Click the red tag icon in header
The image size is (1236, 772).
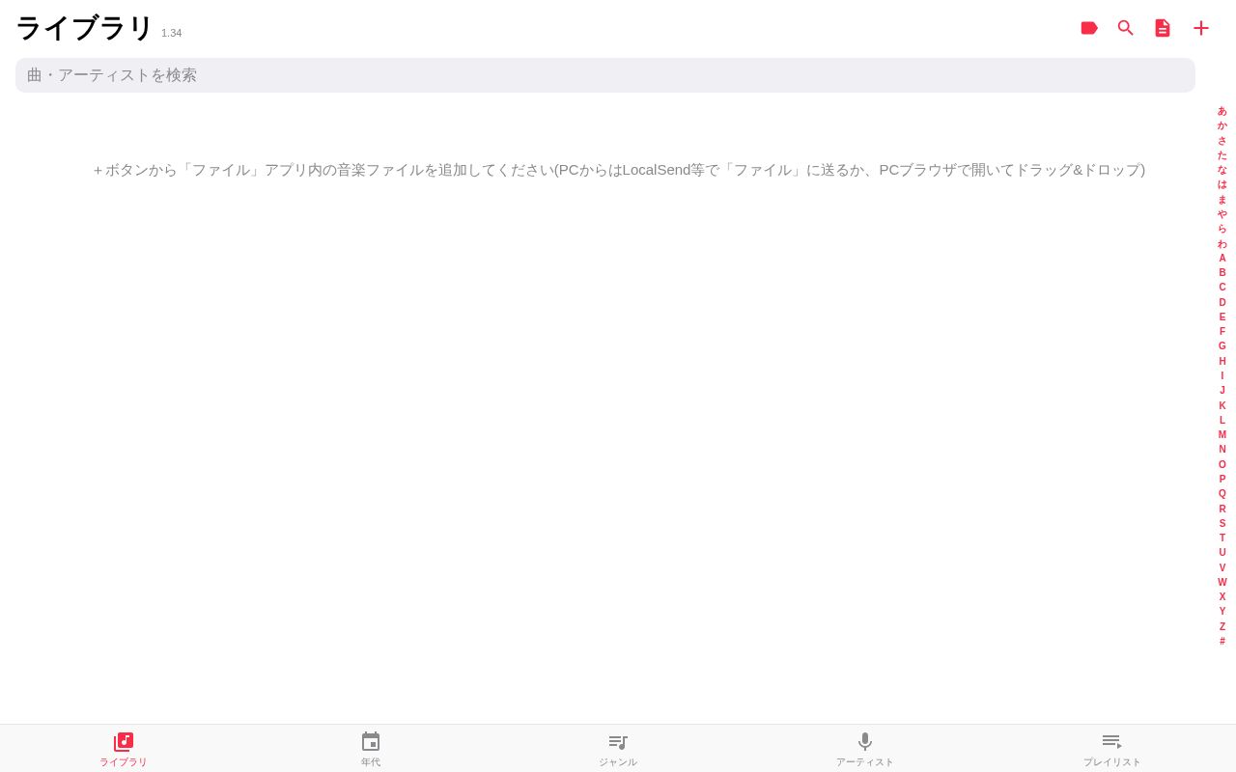(x=1089, y=28)
